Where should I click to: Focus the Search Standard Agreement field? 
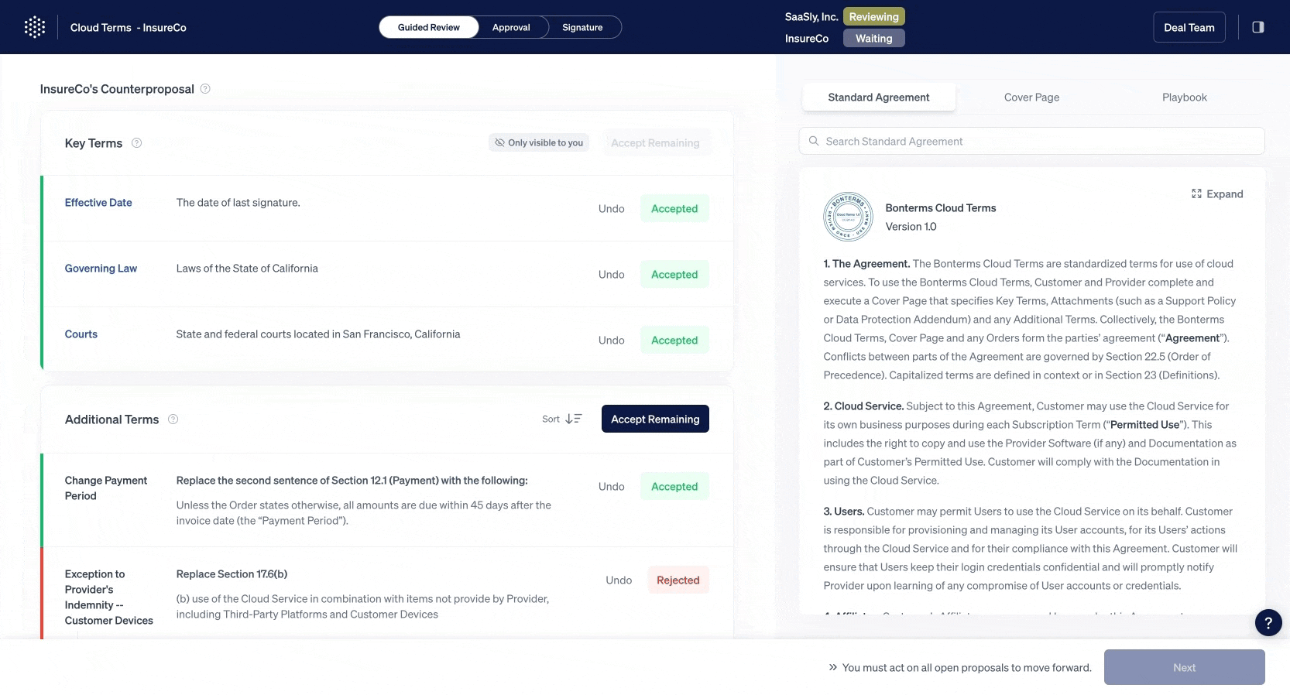click(x=1031, y=142)
